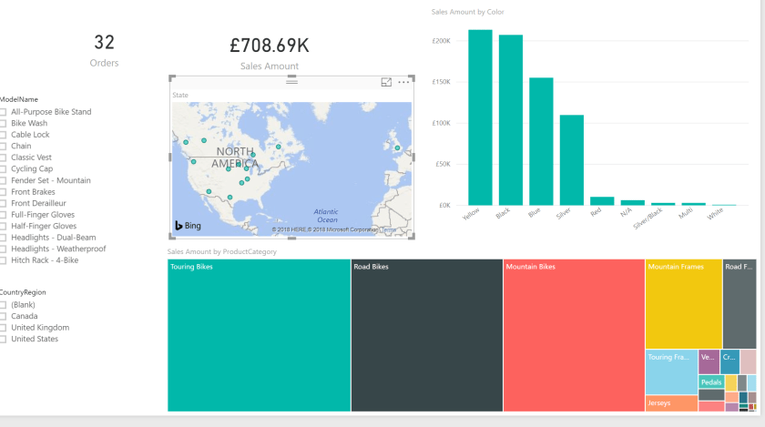Click the Touring Bikes treemap tile
Viewport: 765px width, 427px height.
click(259, 337)
